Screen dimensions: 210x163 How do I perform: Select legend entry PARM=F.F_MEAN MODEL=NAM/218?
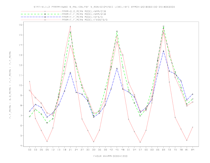[84, 14]
